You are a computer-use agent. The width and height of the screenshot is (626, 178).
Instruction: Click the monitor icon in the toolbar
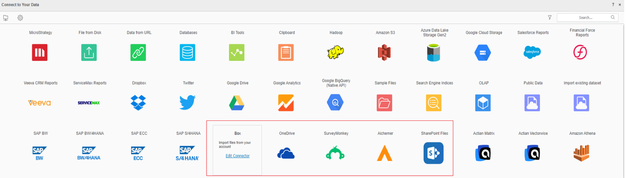[6, 18]
